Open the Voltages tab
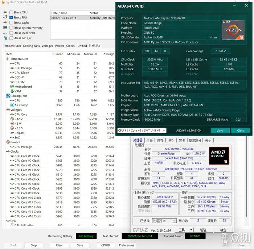This screenshot has height=249, width=254. (x=47, y=46)
